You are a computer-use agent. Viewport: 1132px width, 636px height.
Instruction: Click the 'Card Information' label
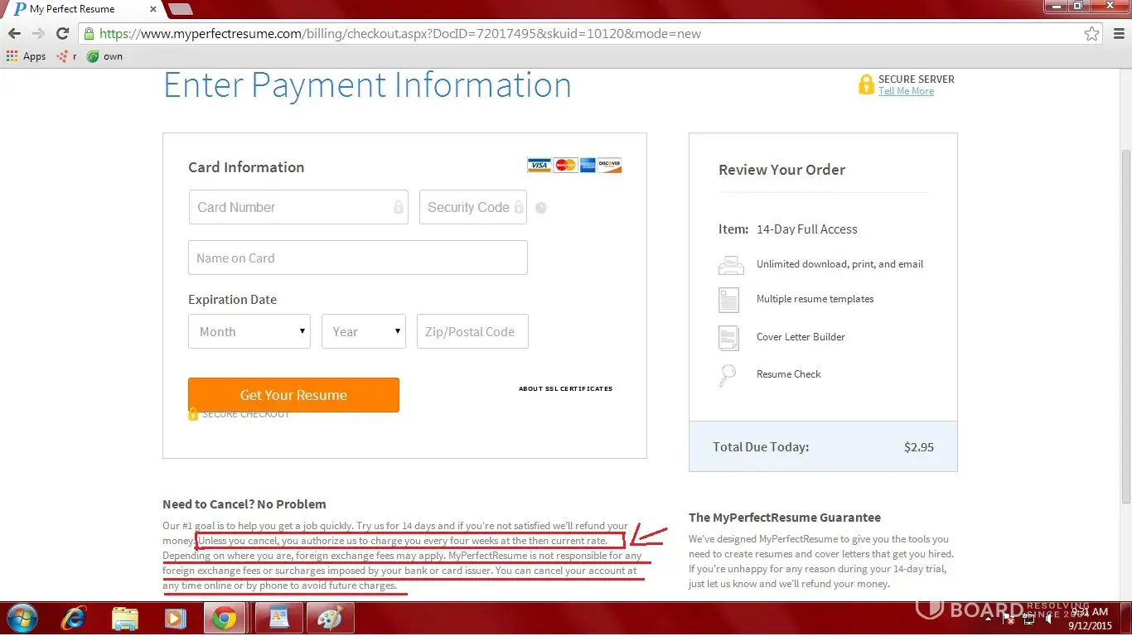click(x=246, y=167)
